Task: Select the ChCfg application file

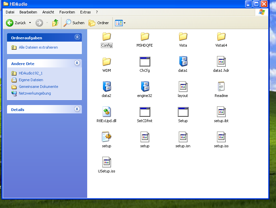Action: 145,65
